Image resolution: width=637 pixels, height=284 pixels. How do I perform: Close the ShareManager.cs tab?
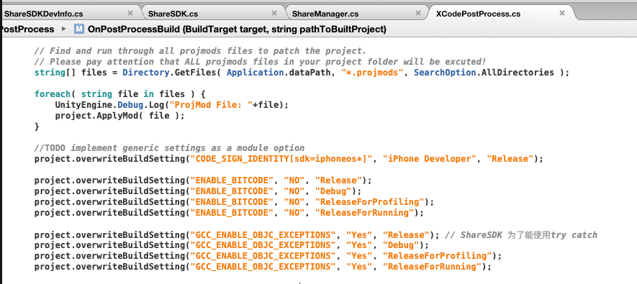(418, 13)
